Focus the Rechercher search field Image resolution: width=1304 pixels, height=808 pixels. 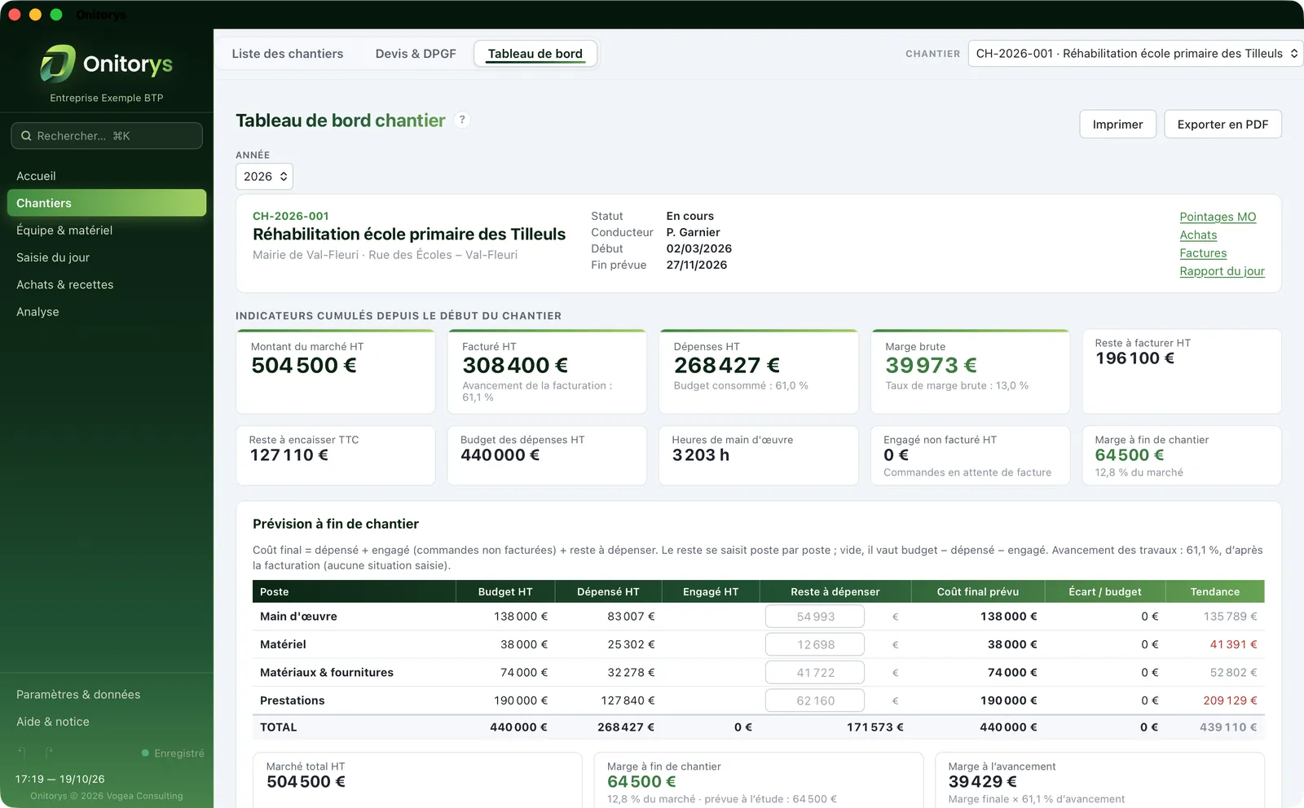(107, 136)
